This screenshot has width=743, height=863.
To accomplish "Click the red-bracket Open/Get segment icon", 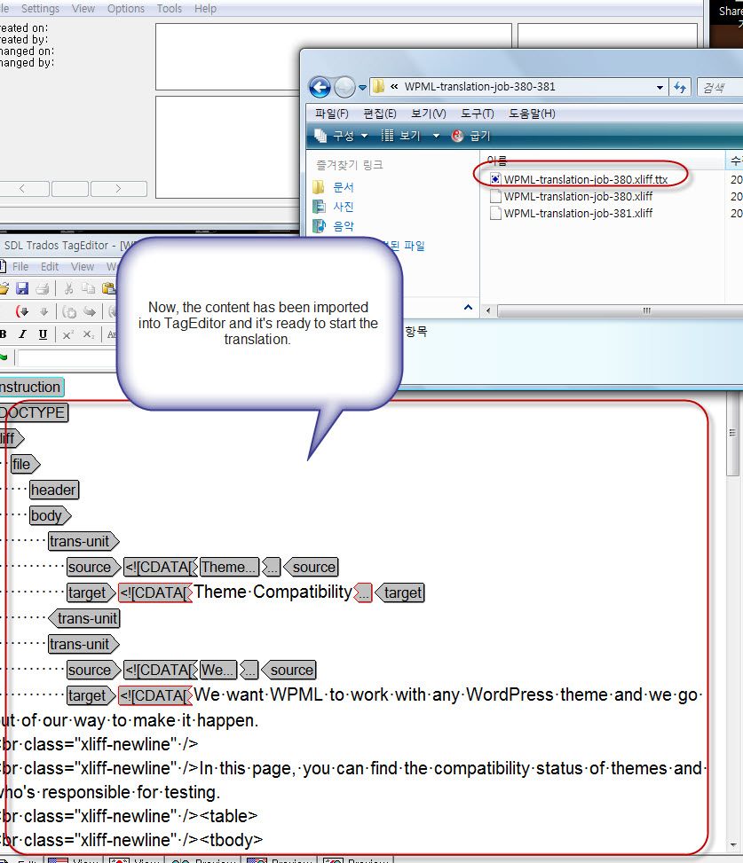I will [x=22, y=312].
